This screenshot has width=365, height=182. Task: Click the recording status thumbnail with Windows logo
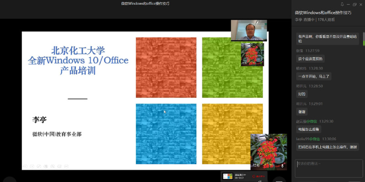pos(227,176)
